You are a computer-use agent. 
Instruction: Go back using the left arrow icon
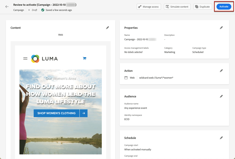pyautogui.click(x=7, y=7)
